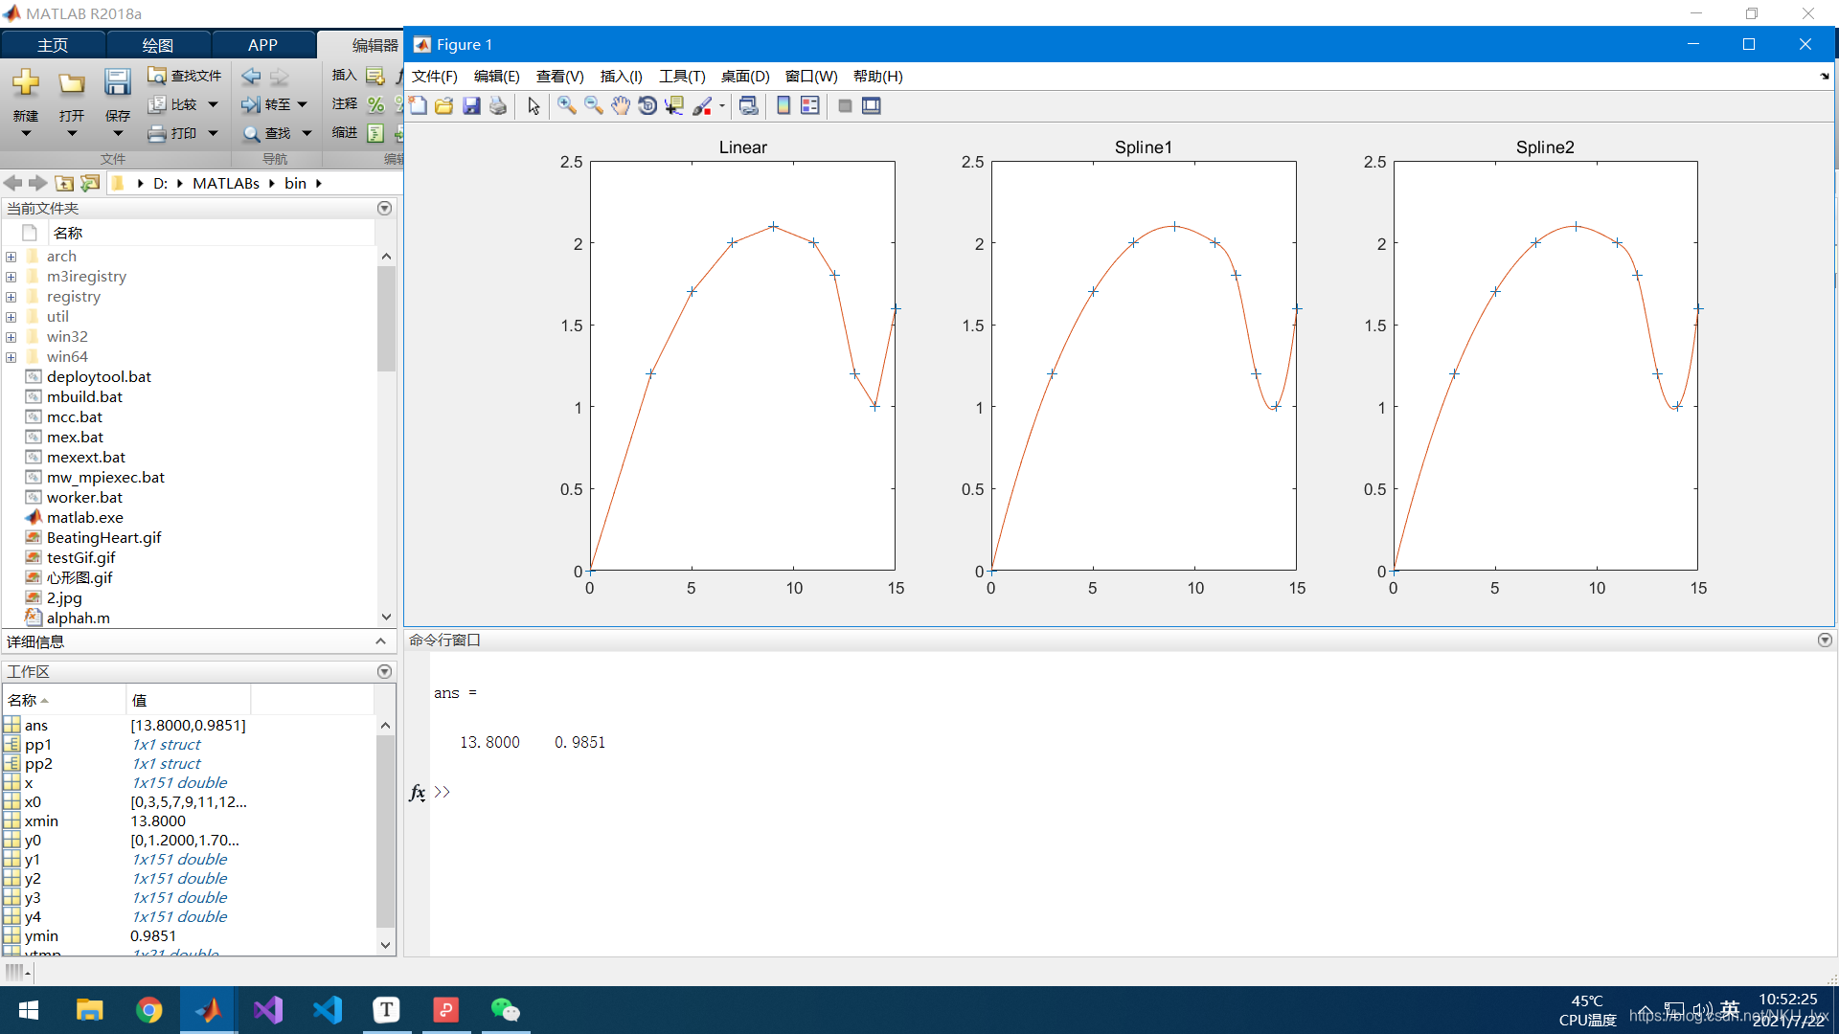
Task: Select the BeatingHeart.gif file
Action: pos(103,537)
